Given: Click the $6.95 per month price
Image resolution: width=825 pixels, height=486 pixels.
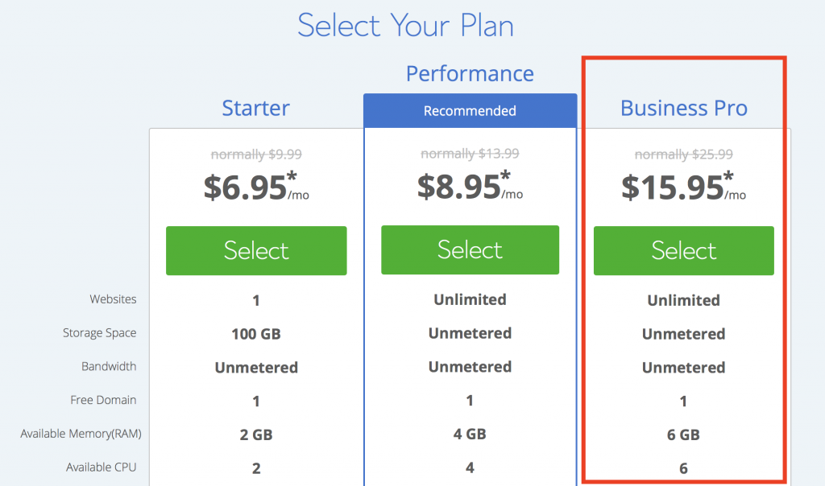Looking at the screenshot, I should tap(256, 187).
